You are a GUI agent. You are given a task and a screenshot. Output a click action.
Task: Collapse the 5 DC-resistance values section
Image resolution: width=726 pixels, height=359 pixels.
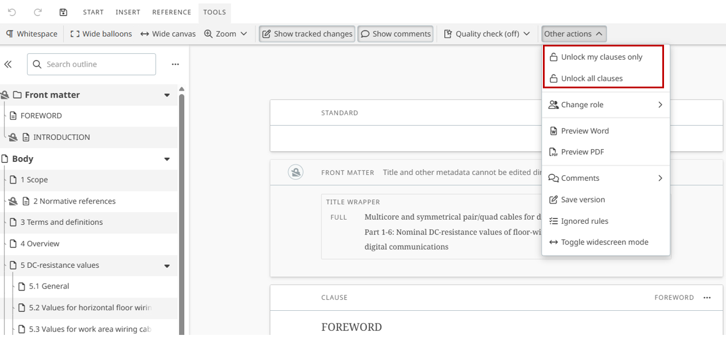click(x=167, y=266)
